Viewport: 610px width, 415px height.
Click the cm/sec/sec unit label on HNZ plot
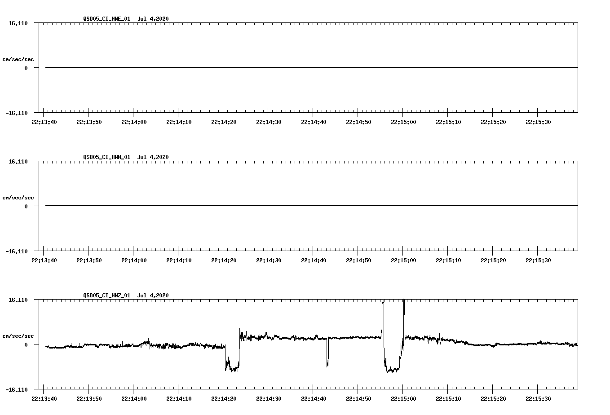click(x=18, y=336)
